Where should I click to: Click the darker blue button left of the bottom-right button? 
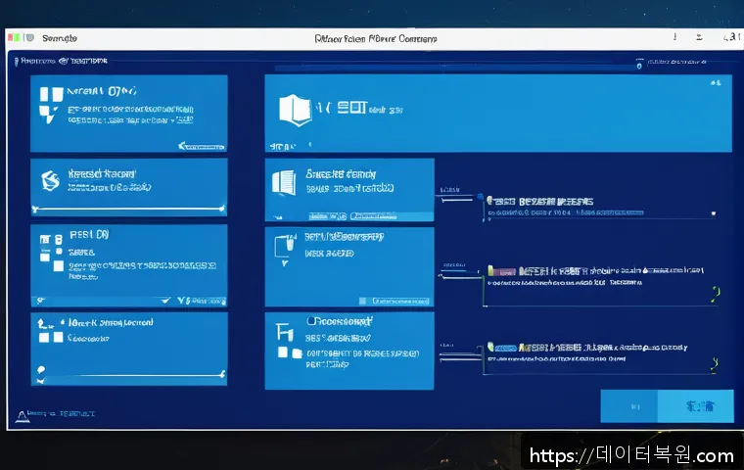click(x=629, y=406)
